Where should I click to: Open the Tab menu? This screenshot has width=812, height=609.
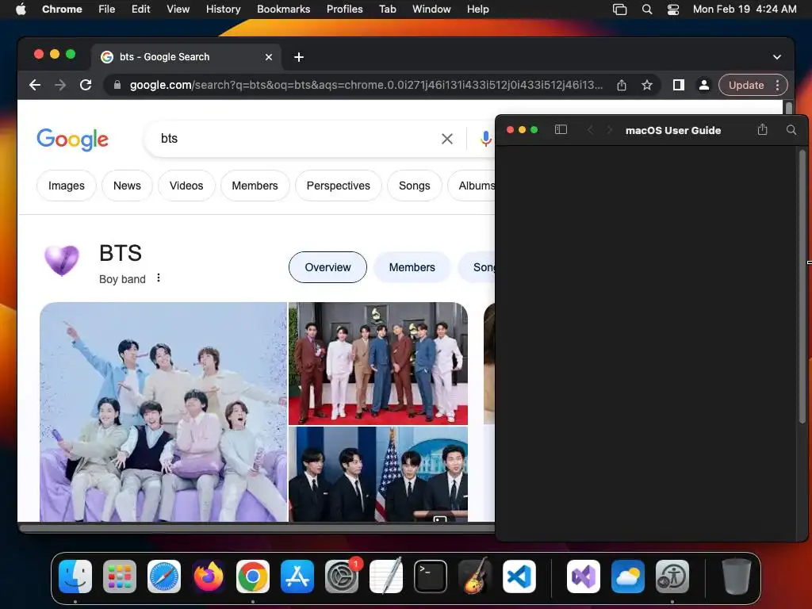pyautogui.click(x=387, y=10)
